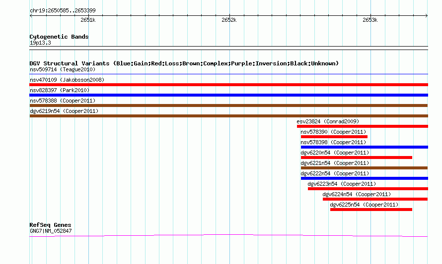Click the 2651k ruler label
Viewport: 442px width, 264px height.
pyautogui.click(x=88, y=20)
